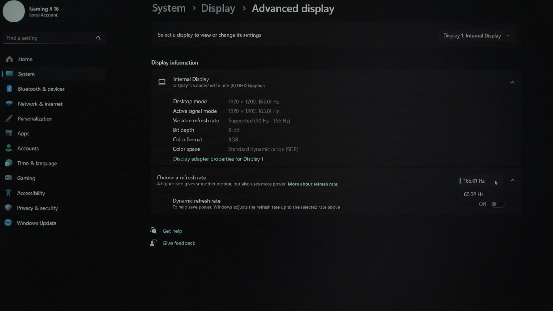Image resolution: width=553 pixels, height=311 pixels.
Task: Click the Privacy & security shield icon
Action: [x=8, y=208]
